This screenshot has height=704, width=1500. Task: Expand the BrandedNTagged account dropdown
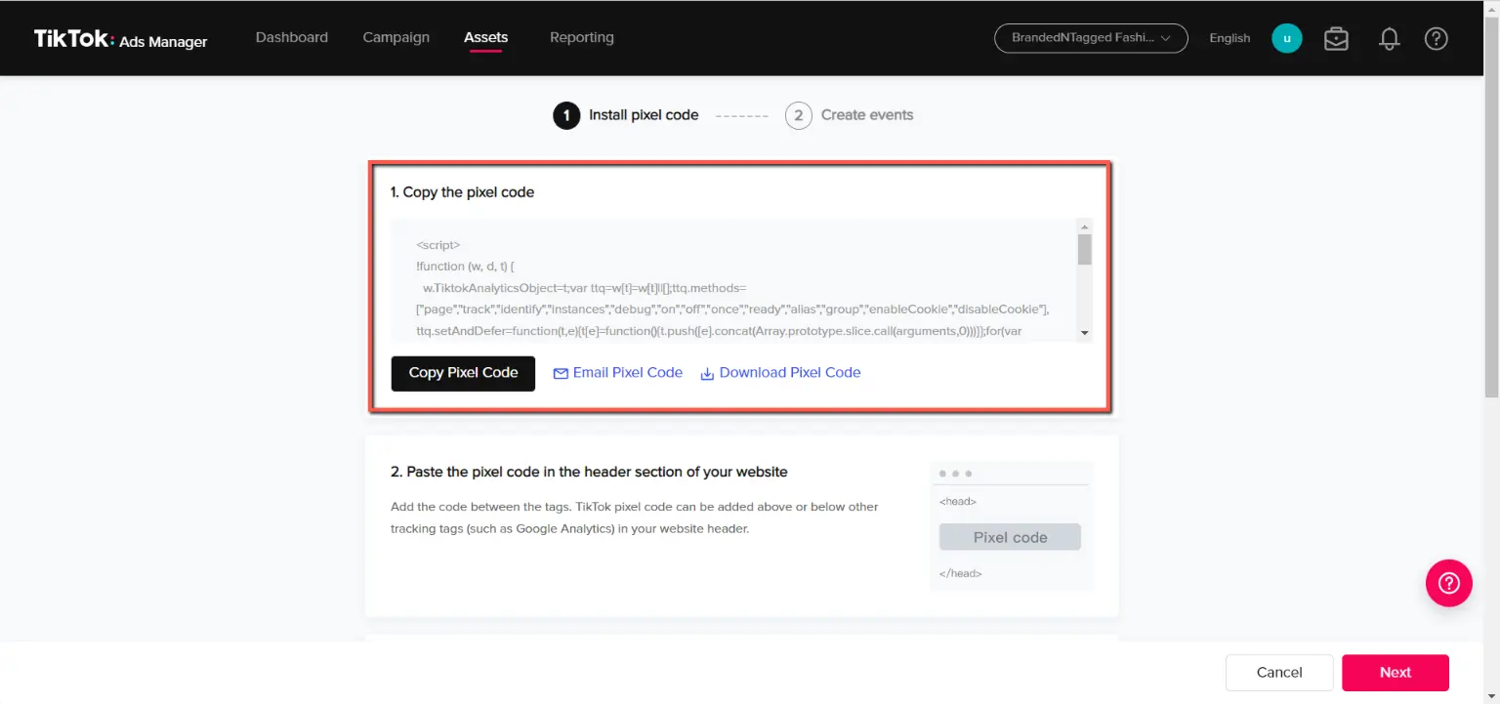coord(1090,38)
